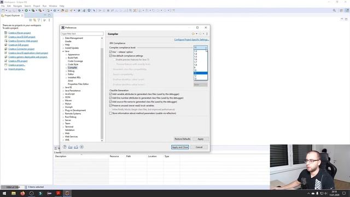The height and width of the screenshot is (197, 350).
Task: Open Firefox from the taskbar
Action: point(22,193)
